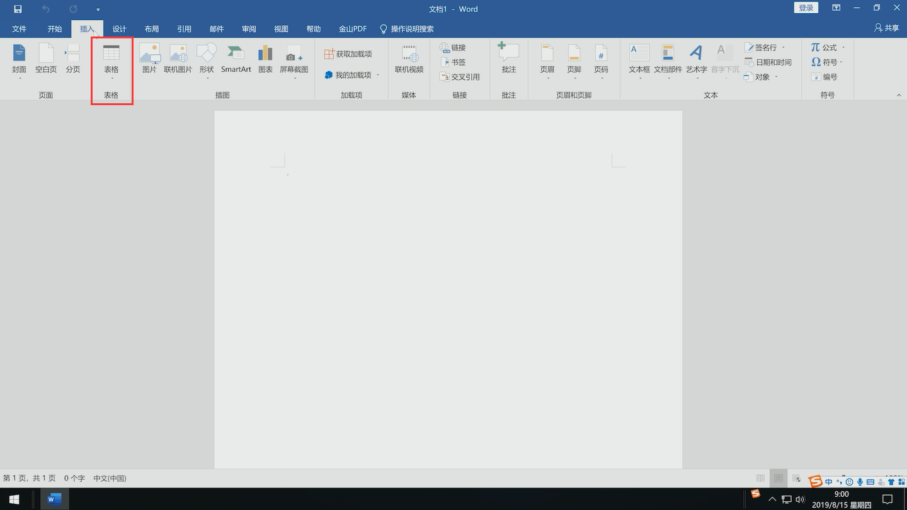Open the 金山PDF tab
Viewport: 907px width, 510px height.
point(353,29)
